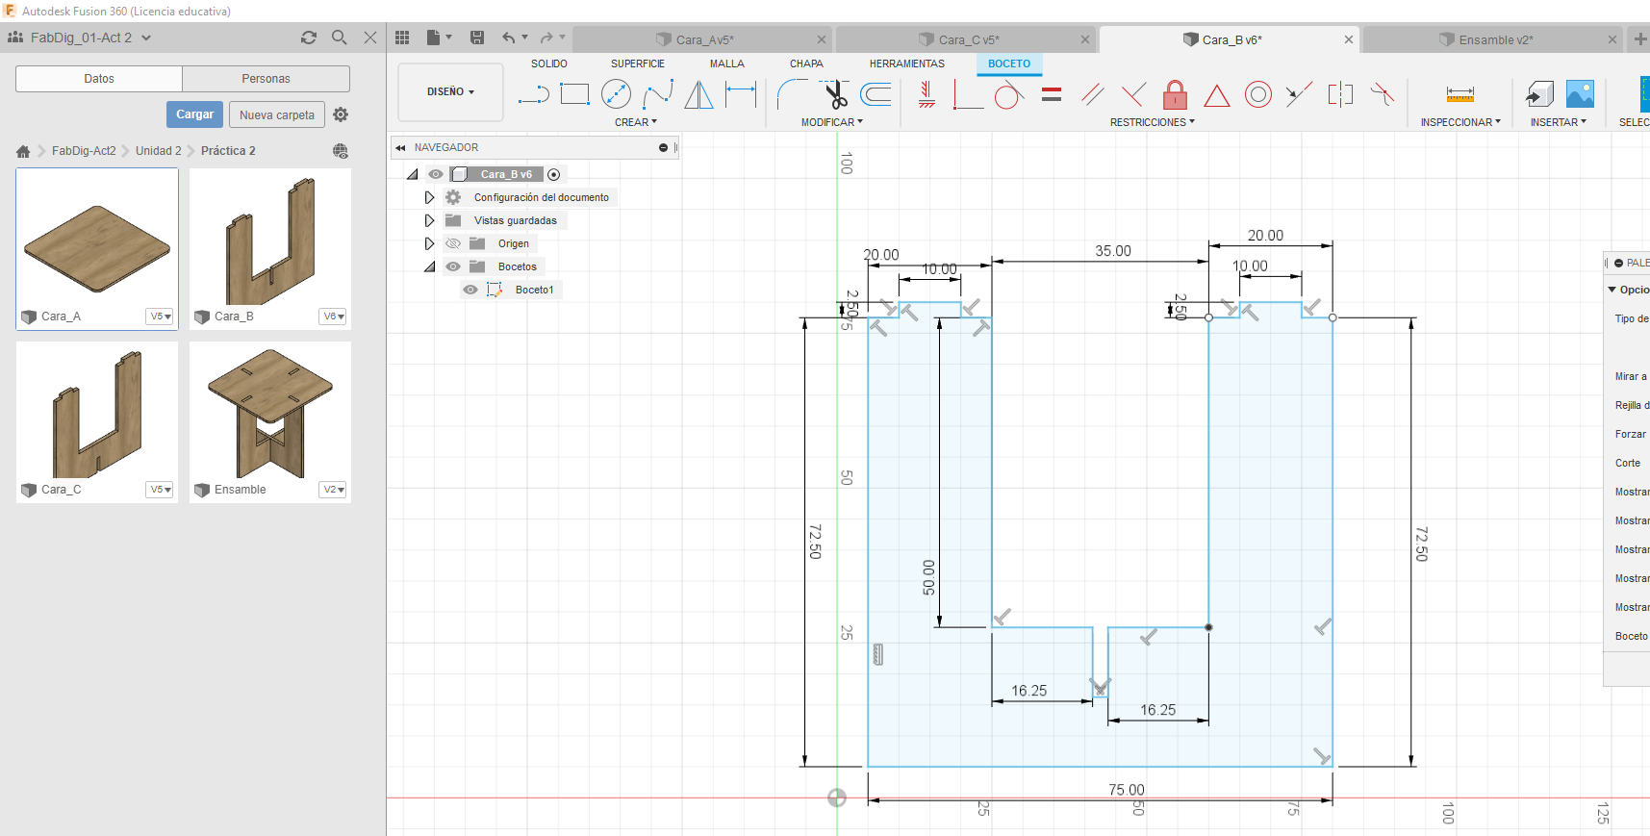Apply the Symmetry constraint
The width and height of the screenshot is (1650, 836).
coord(1340,94)
